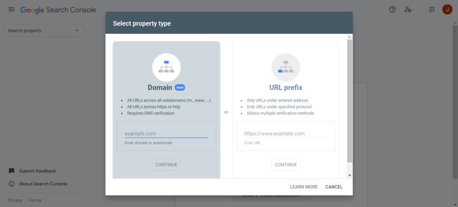This screenshot has width=458, height=207.
Task: Focus the example.com domain field
Action: tap(166, 133)
